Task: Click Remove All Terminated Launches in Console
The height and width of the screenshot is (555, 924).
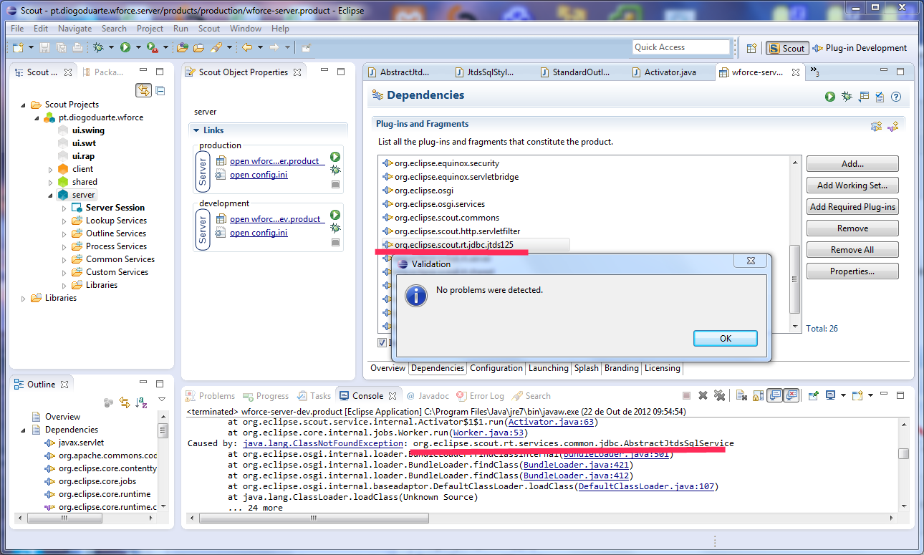Action: click(719, 395)
